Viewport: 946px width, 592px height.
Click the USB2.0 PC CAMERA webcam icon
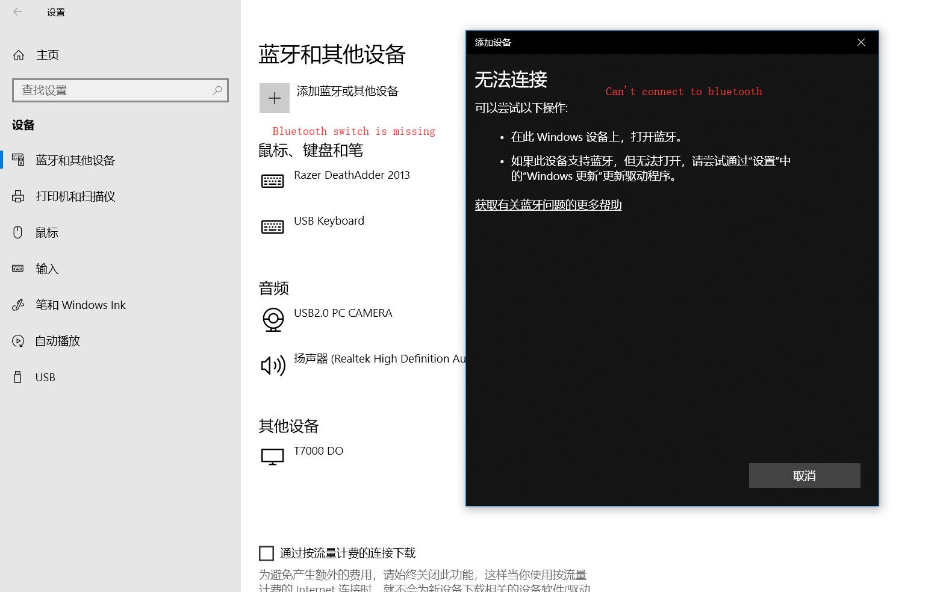[x=273, y=320]
